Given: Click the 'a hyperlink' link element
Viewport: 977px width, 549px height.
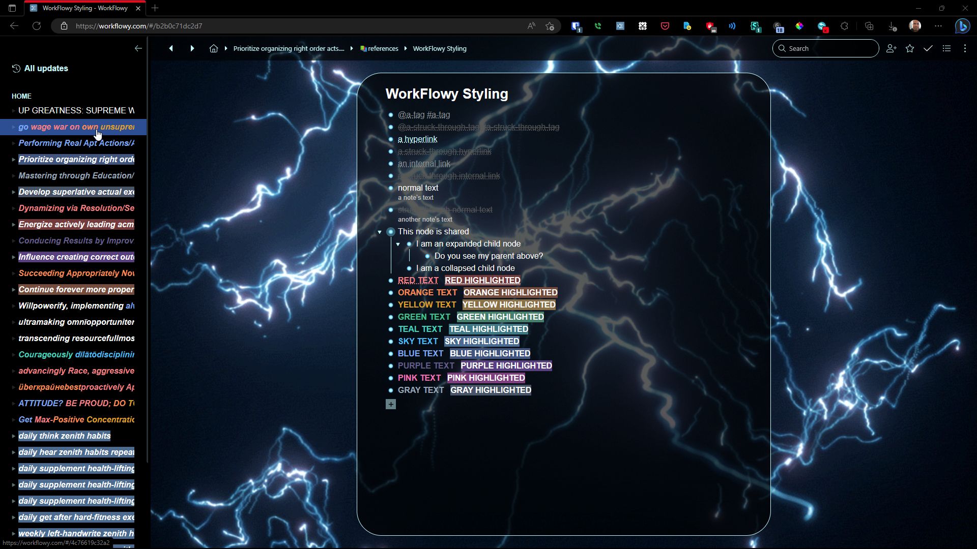Looking at the screenshot, I should (x=417, y=139).
